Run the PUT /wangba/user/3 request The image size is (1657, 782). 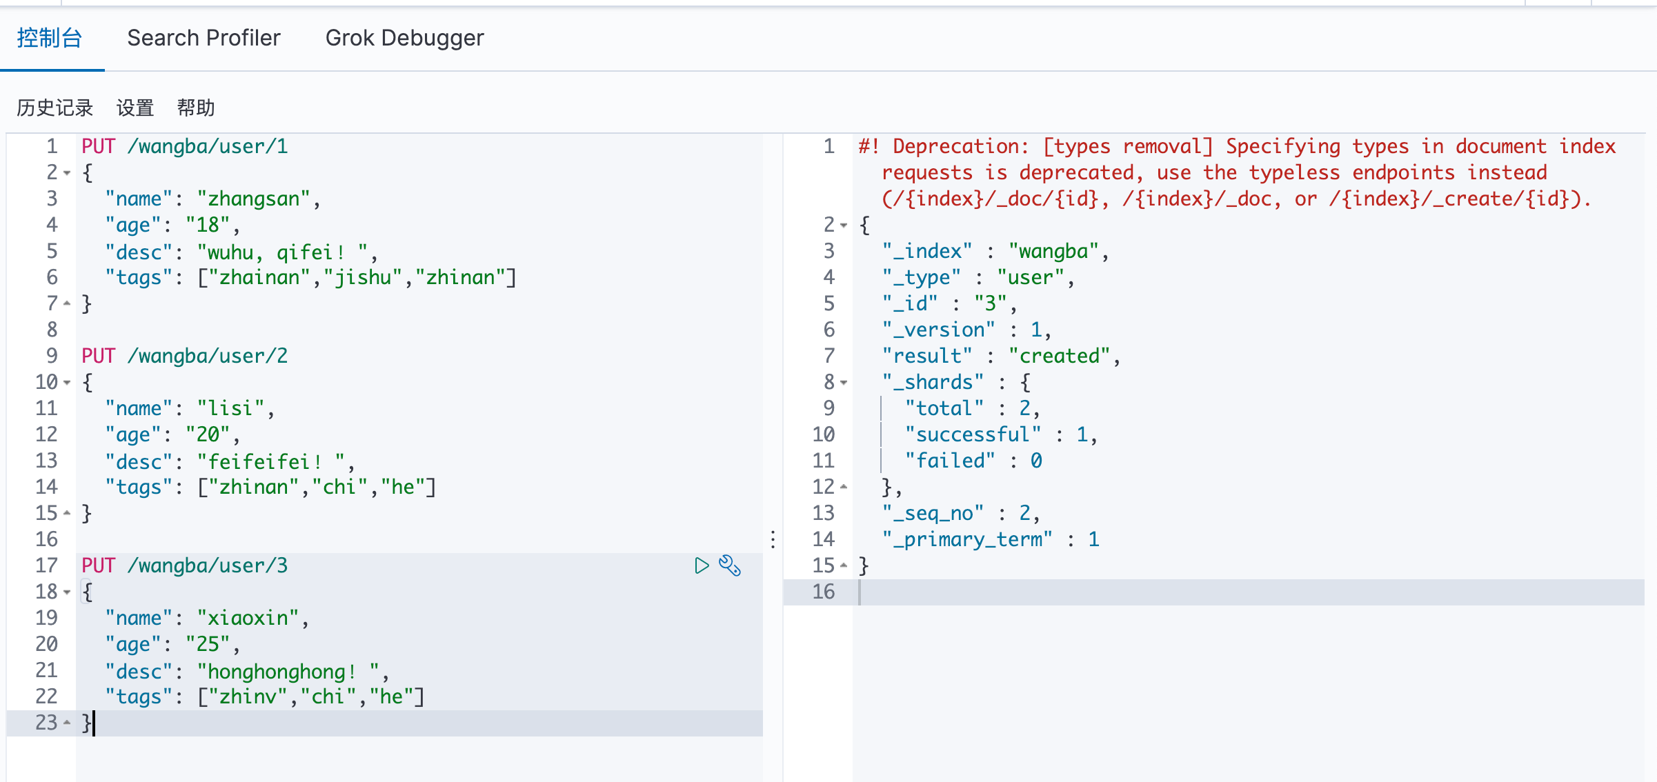pyautogui.click(x=701, y=565)
